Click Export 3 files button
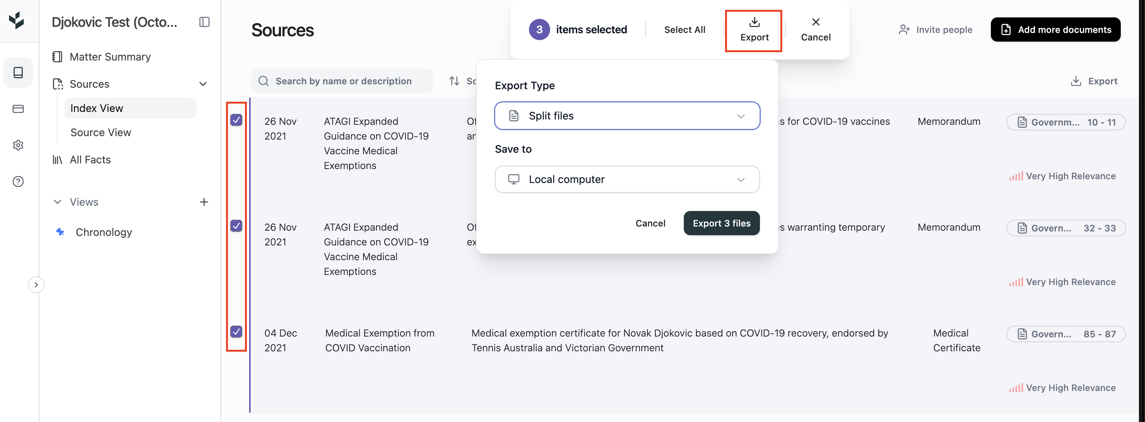The height and width of the screenshot is (422, 1145). [x=721, y=223]
